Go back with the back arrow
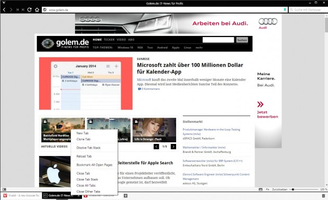This screenshot has width=328, height=200. pyautogui.click(x=4, y=10)
